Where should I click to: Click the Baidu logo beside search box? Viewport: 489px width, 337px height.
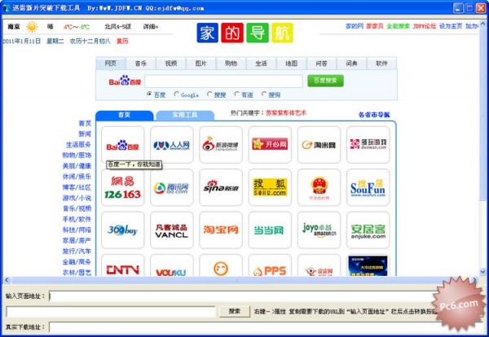[x=125, y=81]
